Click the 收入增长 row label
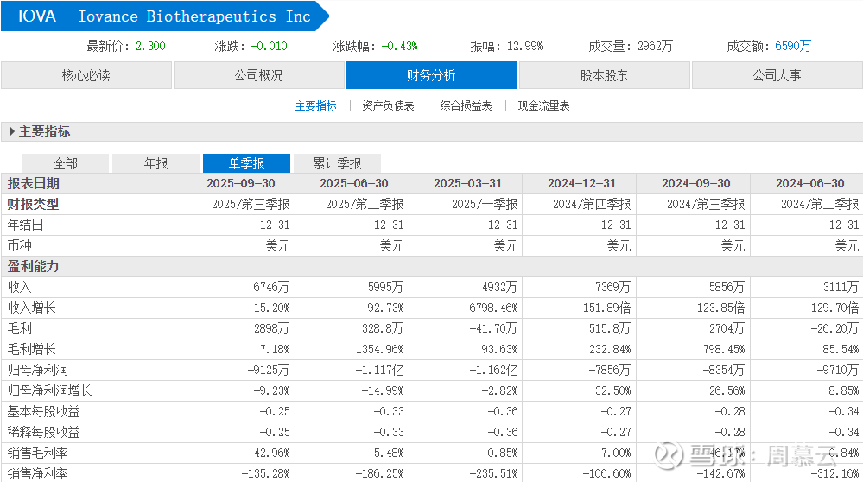 (x=31, y=308)
